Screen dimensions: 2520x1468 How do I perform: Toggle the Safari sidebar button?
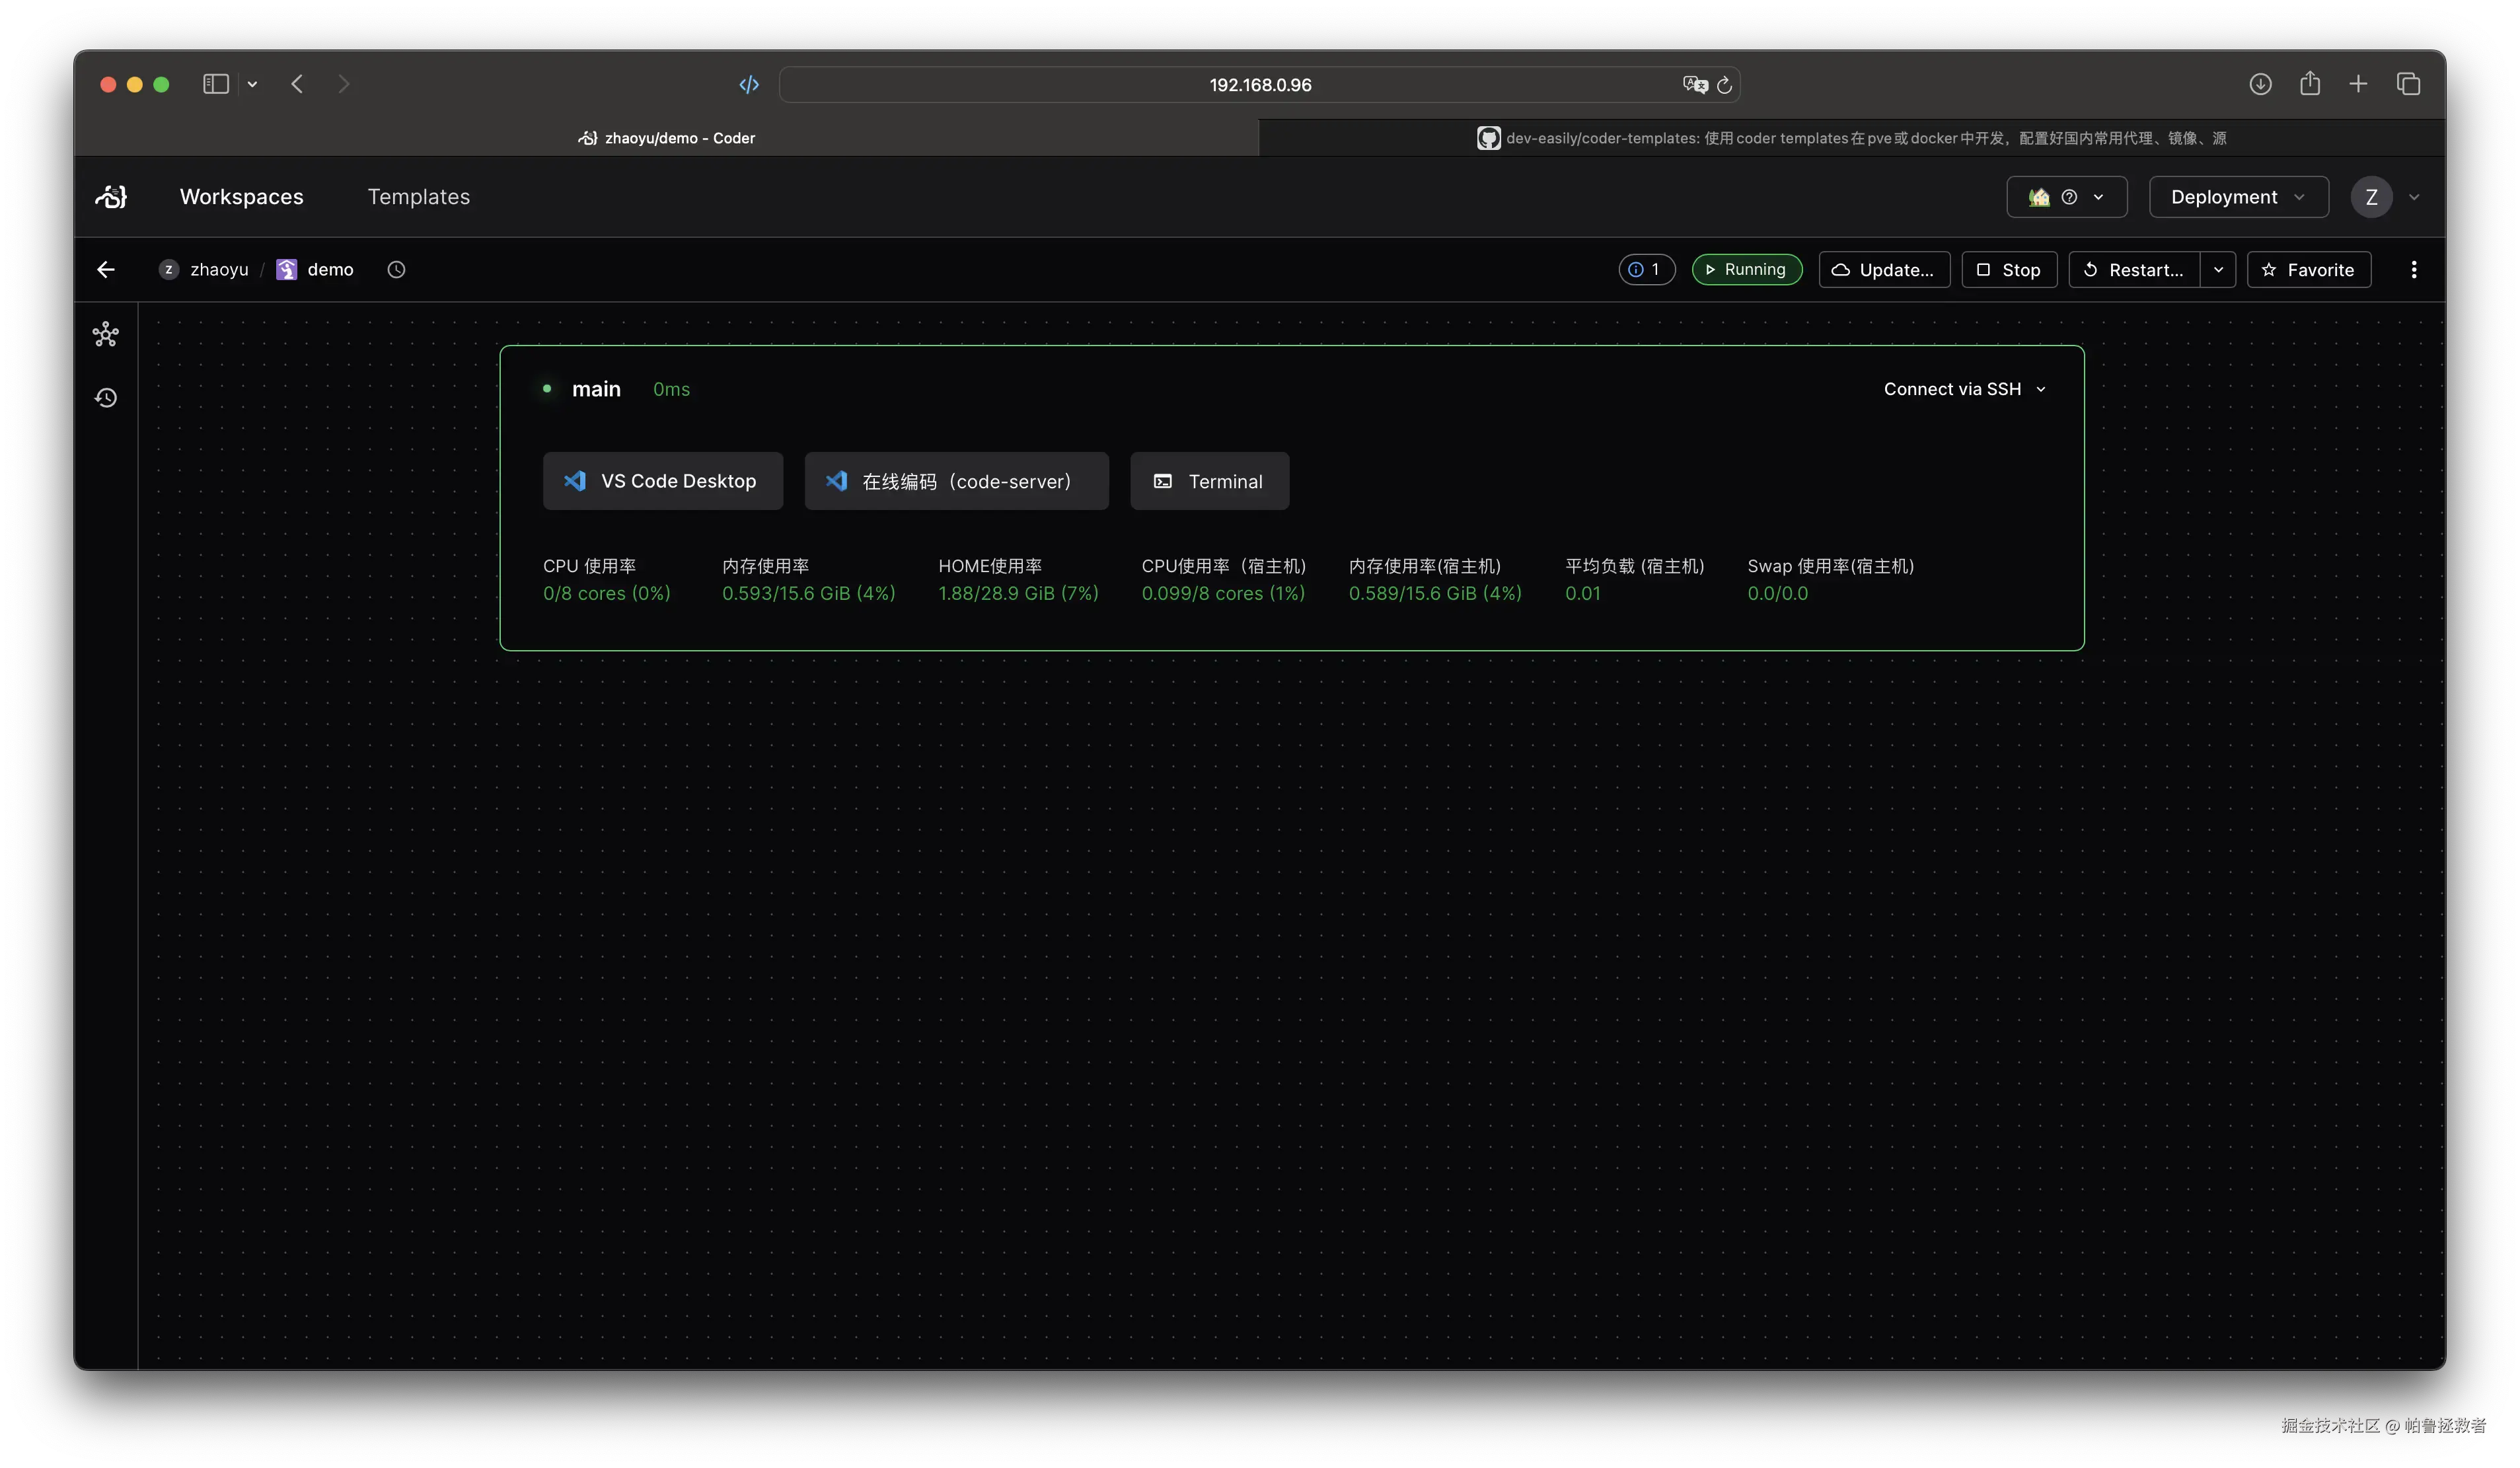pyautogui.click(x=216, y=84)
